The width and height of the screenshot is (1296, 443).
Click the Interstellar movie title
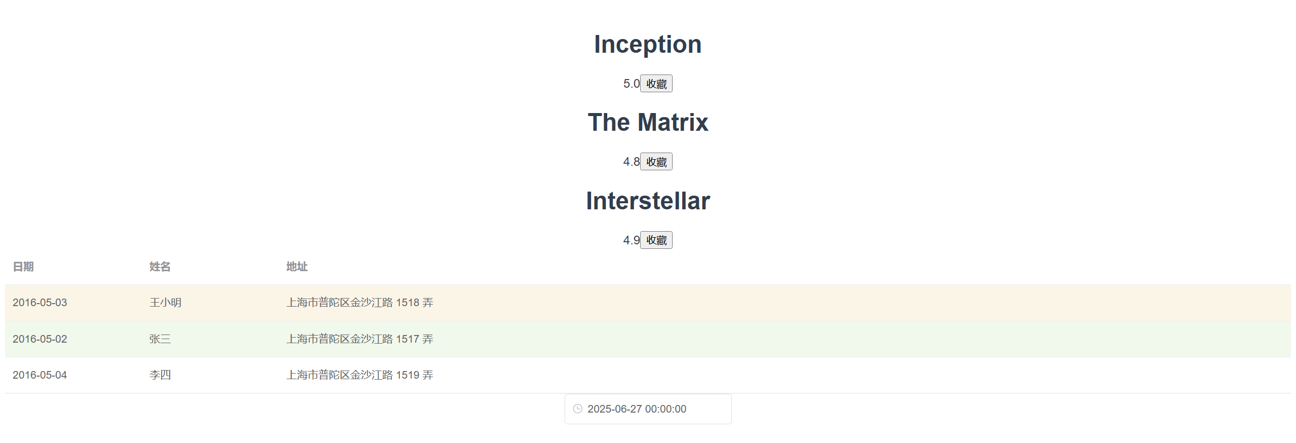[648, 201]
